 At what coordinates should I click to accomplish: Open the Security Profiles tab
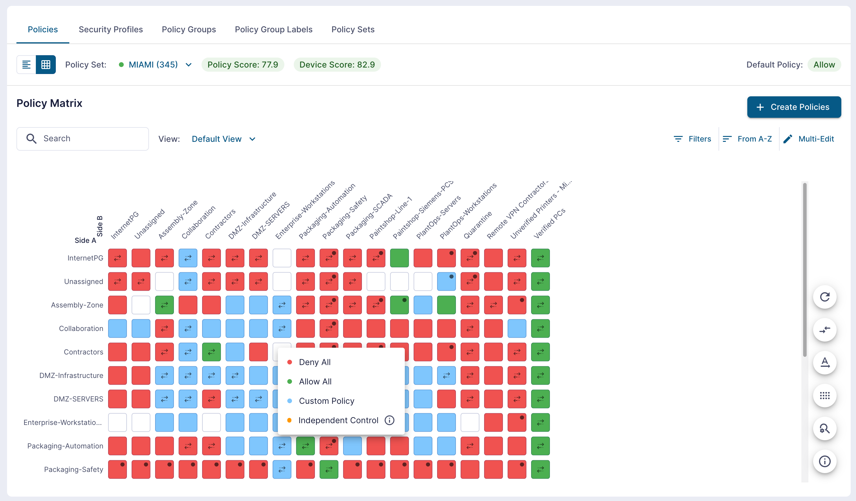tap(111, 30)
